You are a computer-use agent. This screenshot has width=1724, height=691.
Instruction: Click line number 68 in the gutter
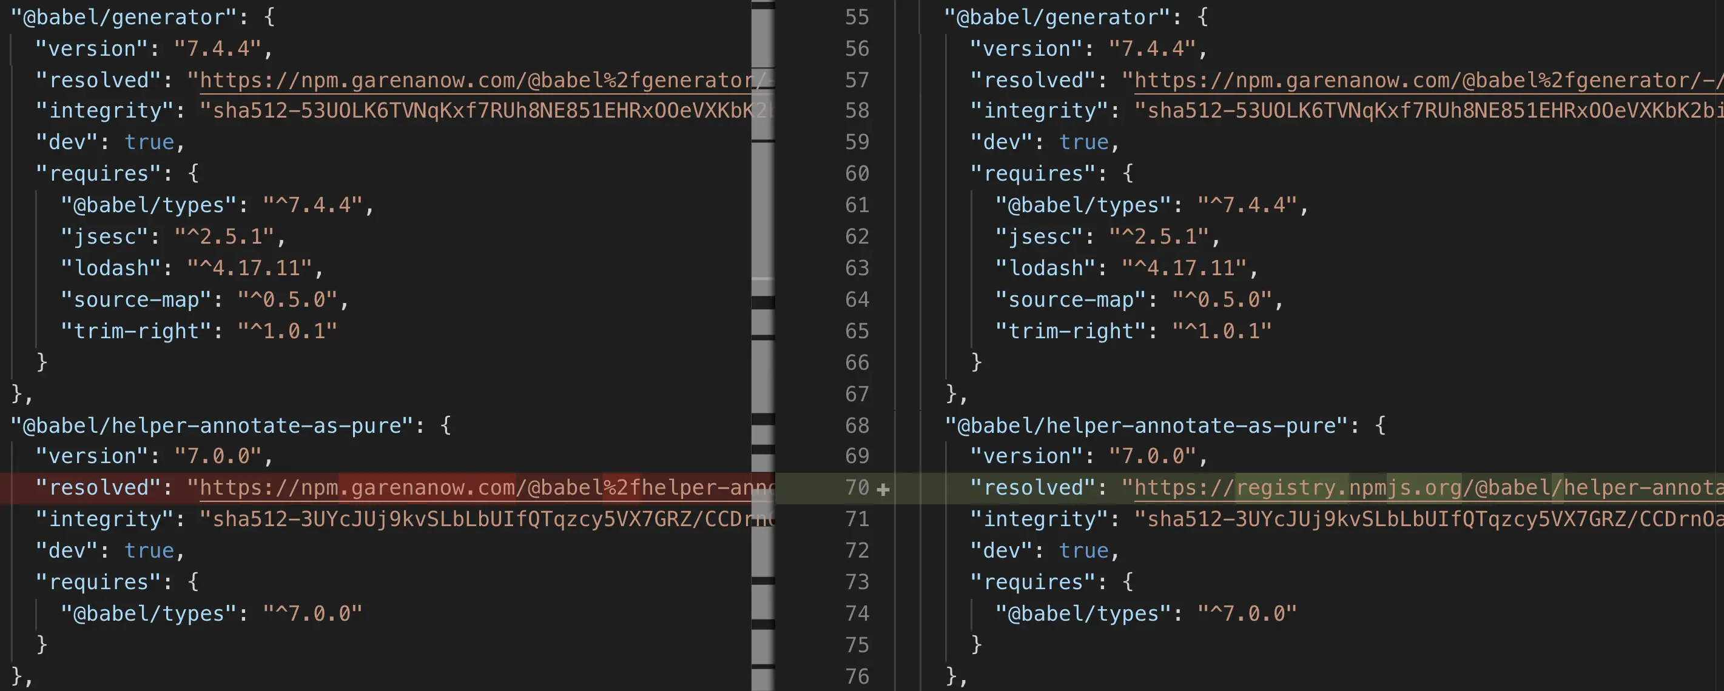click(x=857, y=426)
